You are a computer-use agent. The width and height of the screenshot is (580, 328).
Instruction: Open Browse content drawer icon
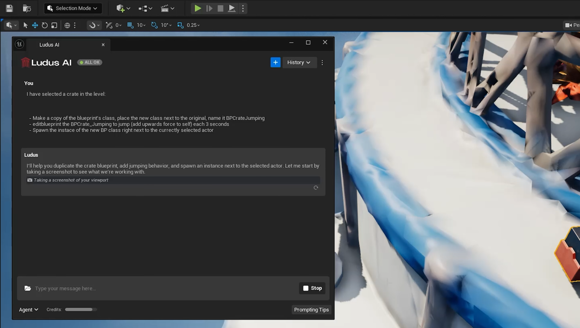click(27, 8)
